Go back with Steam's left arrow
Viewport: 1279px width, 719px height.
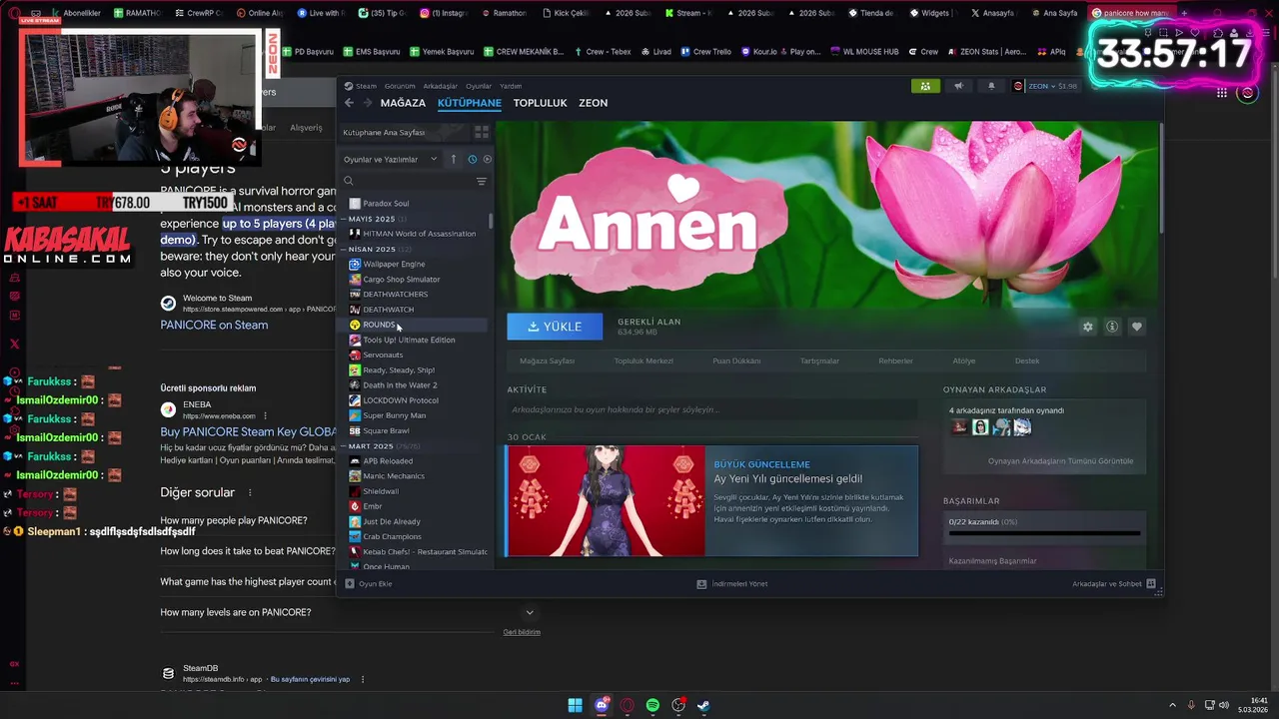tap(349, 103)
